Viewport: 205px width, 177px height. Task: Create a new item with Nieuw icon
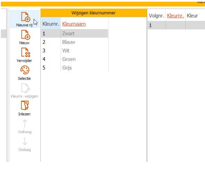click(x=25, y=35)
